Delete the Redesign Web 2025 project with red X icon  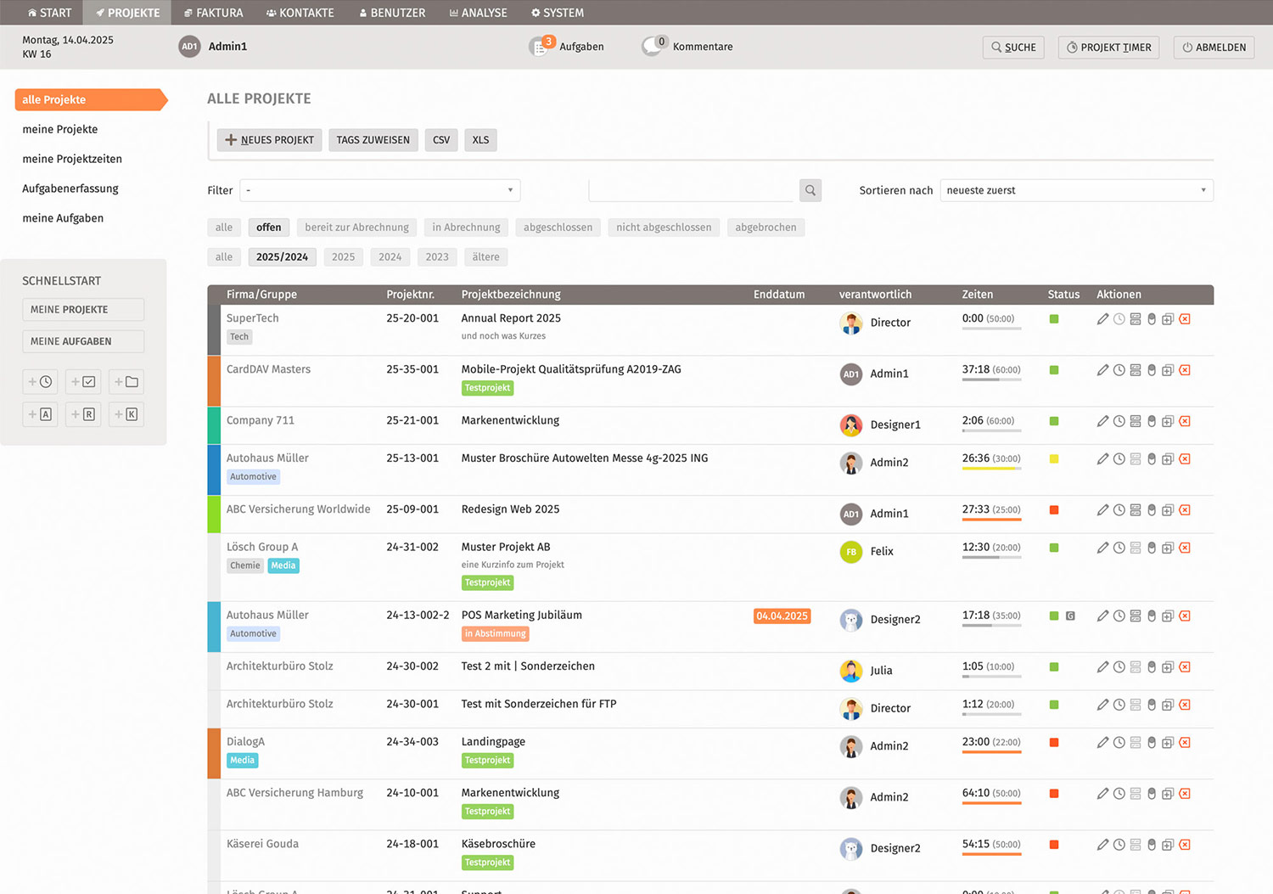(x=1185, y=510)
